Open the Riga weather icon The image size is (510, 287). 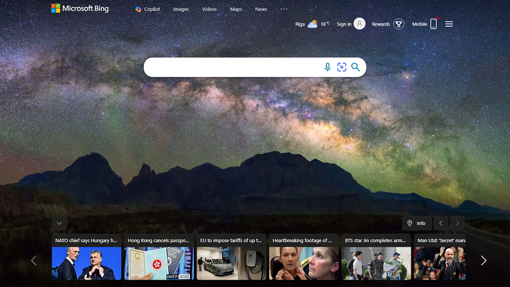[312, 24]
